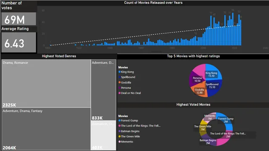Viewport: 269px width, 151px height.
Task: Click The Green Mile legend color dot
Action: pyautogui.click(x=119, y=136)
